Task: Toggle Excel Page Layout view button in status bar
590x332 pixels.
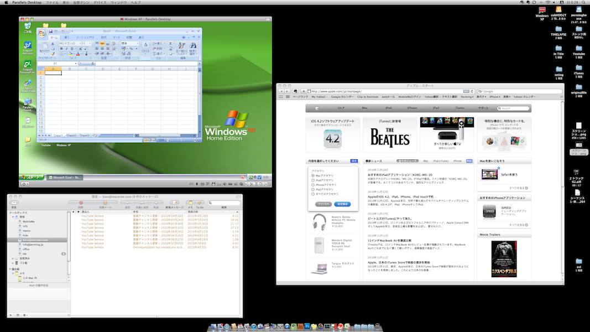Action: (149, 140)
